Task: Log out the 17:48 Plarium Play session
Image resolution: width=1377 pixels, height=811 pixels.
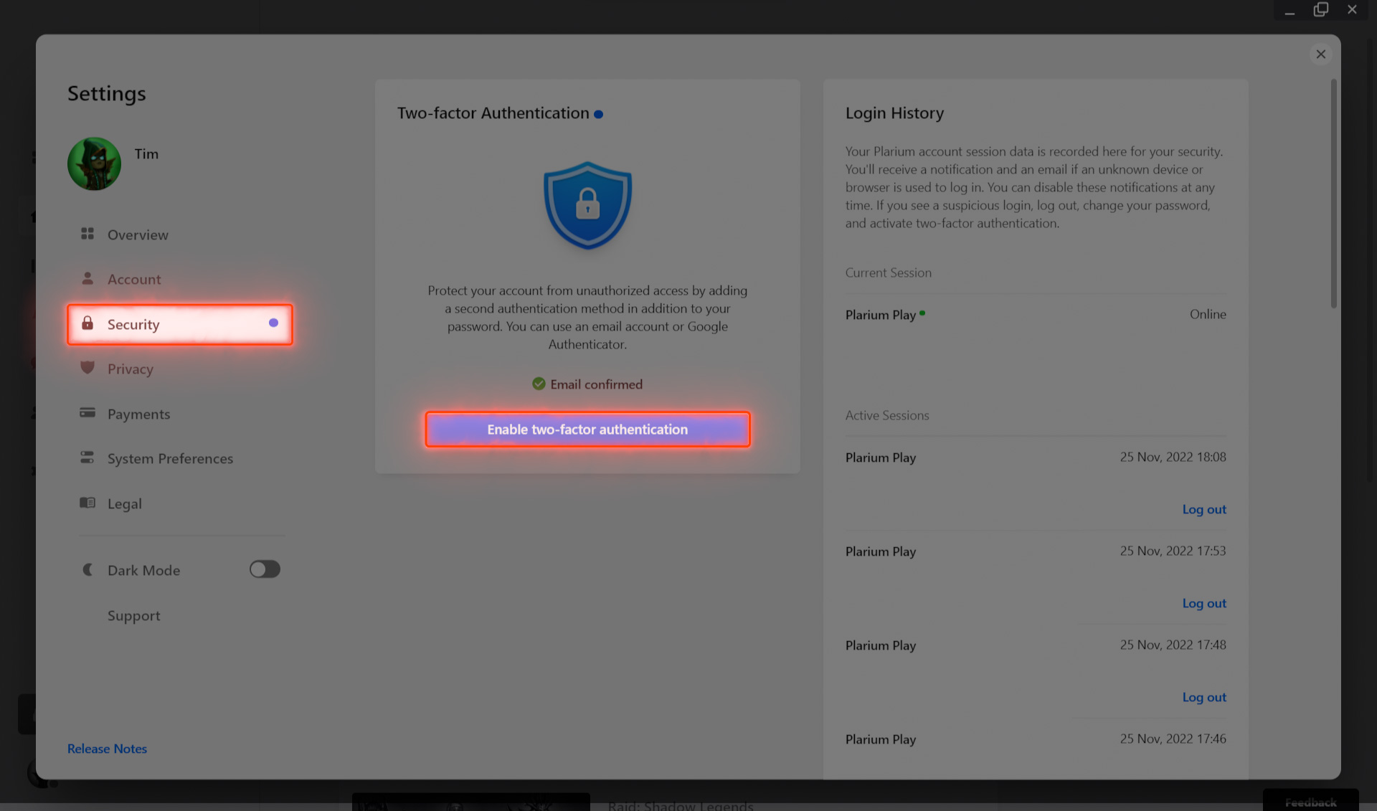Action: 1204,697
